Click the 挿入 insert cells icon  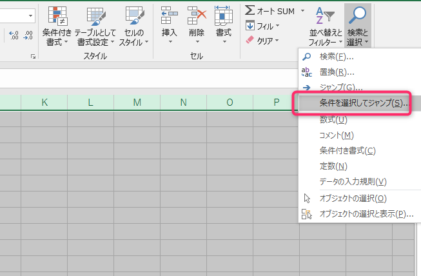(170, 15)
